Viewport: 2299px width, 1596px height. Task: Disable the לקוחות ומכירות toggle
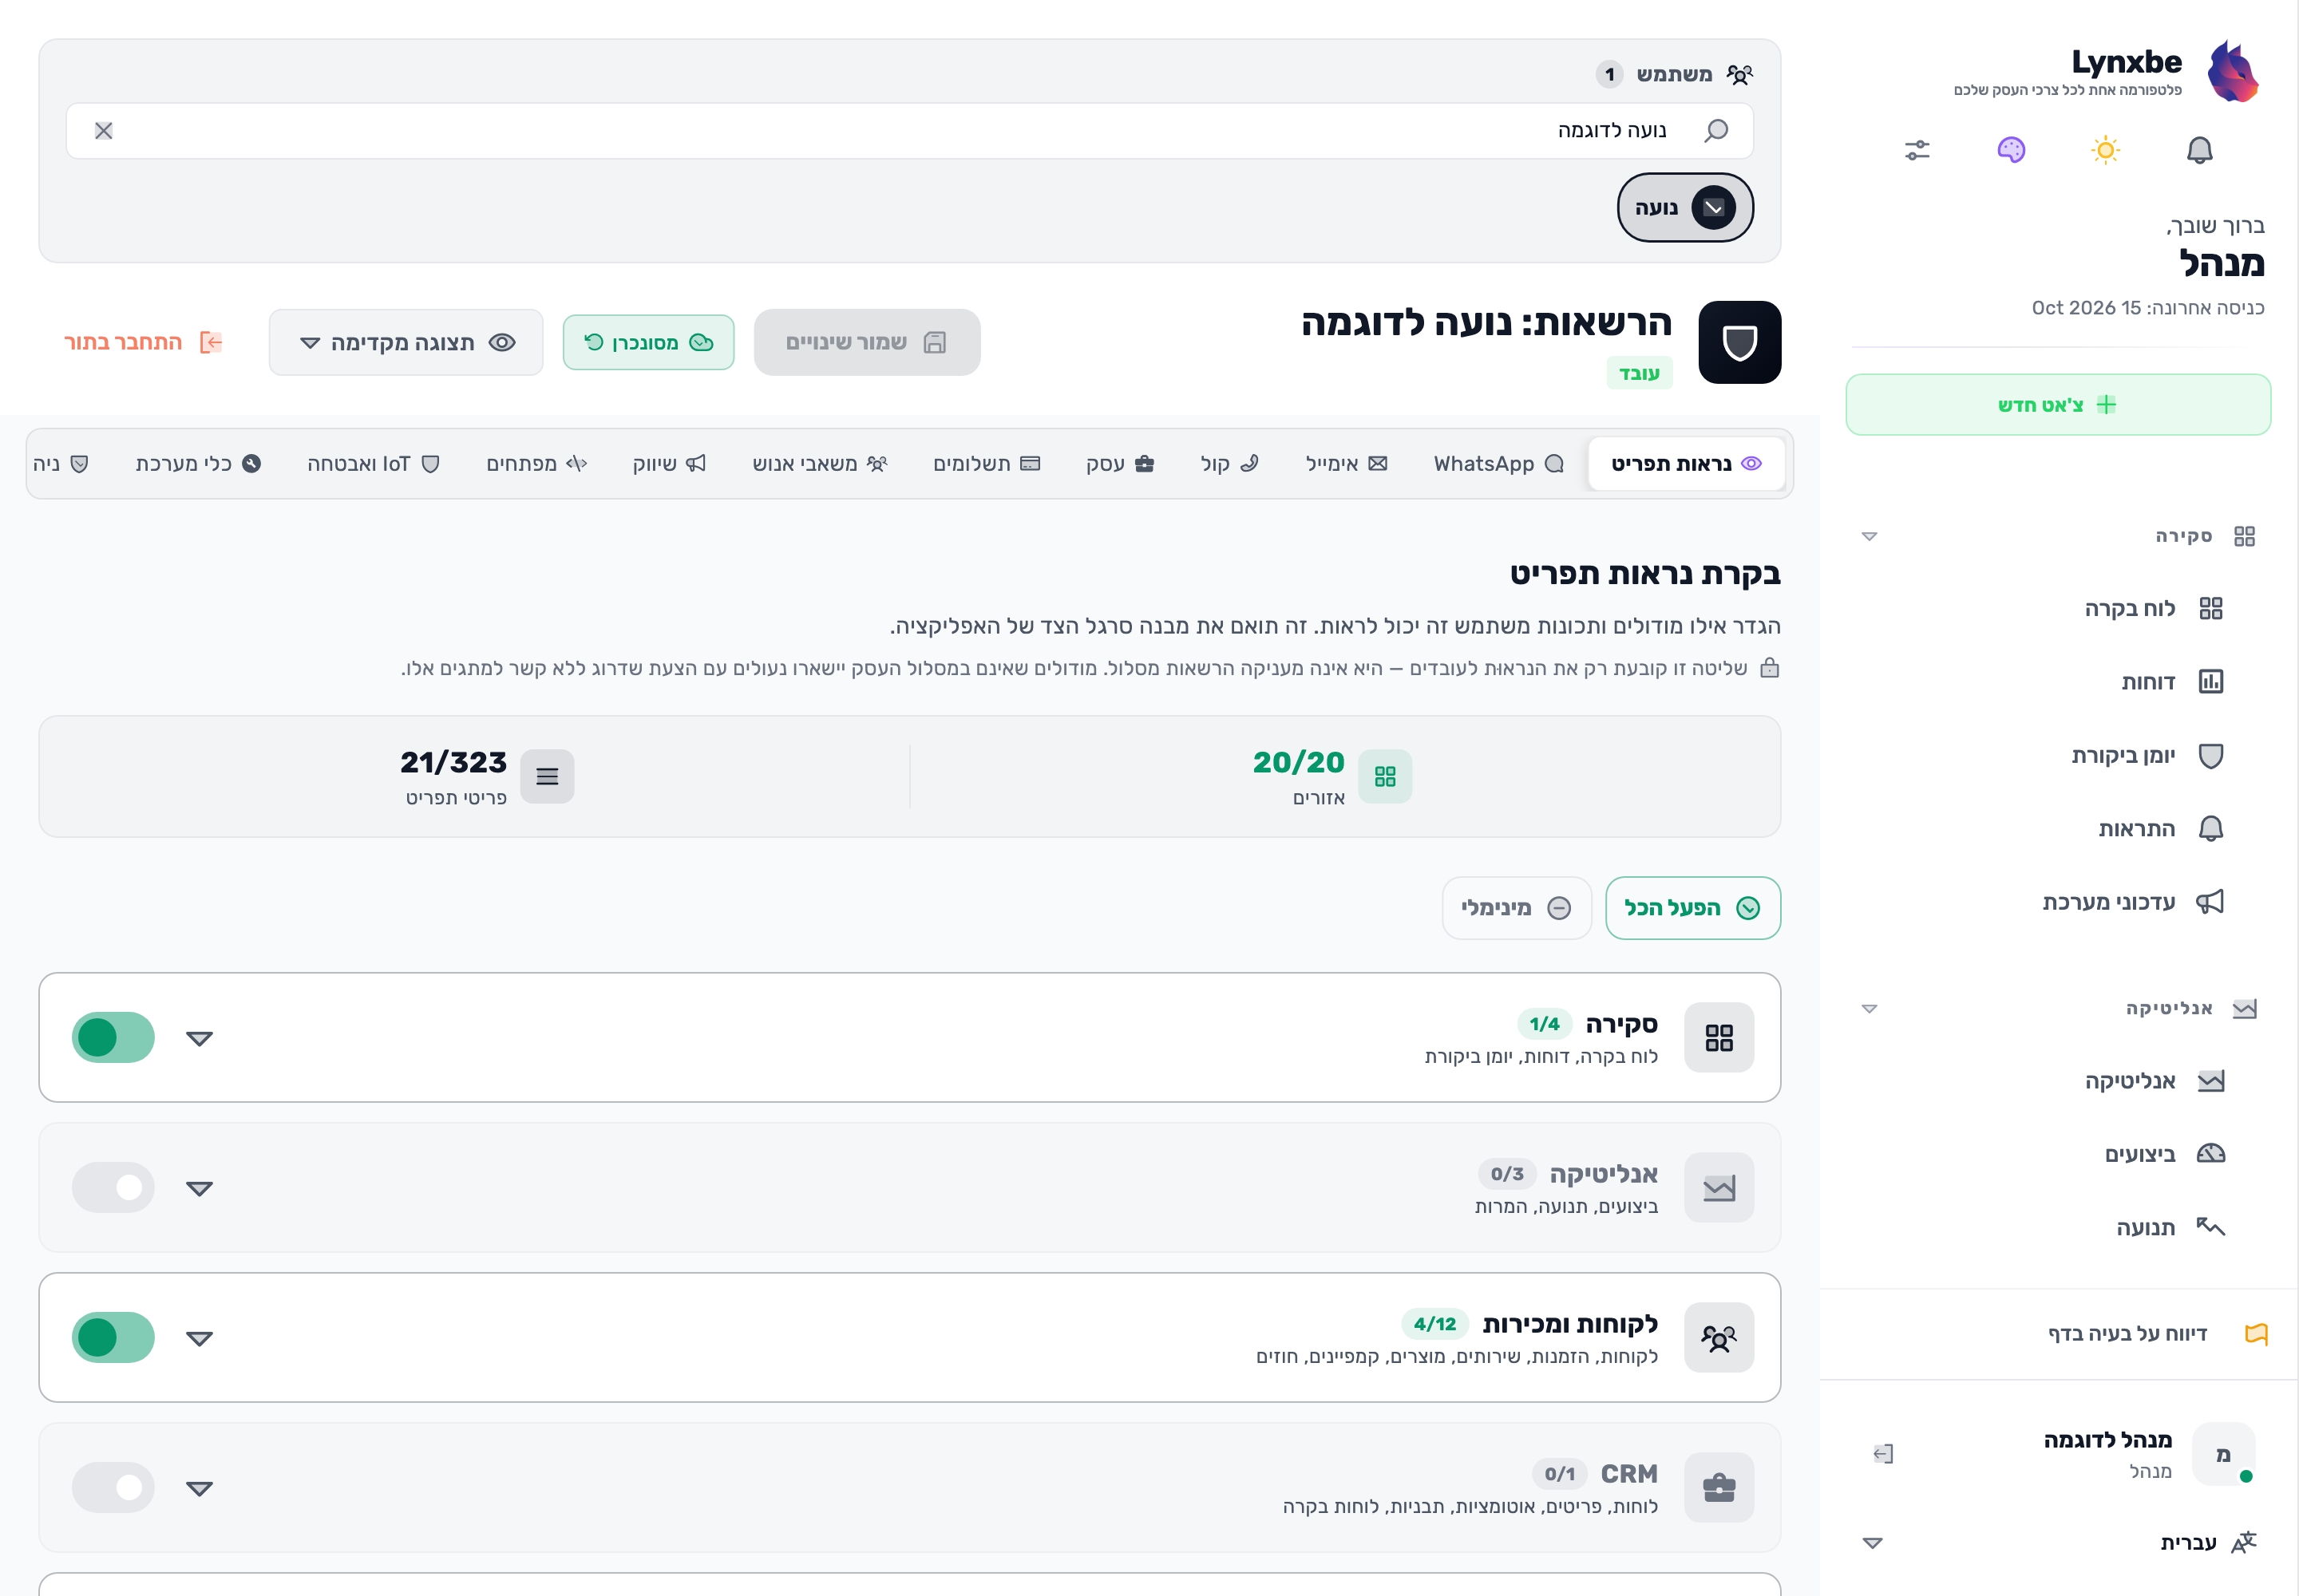pyautogui.click(x=113, y=1338)
